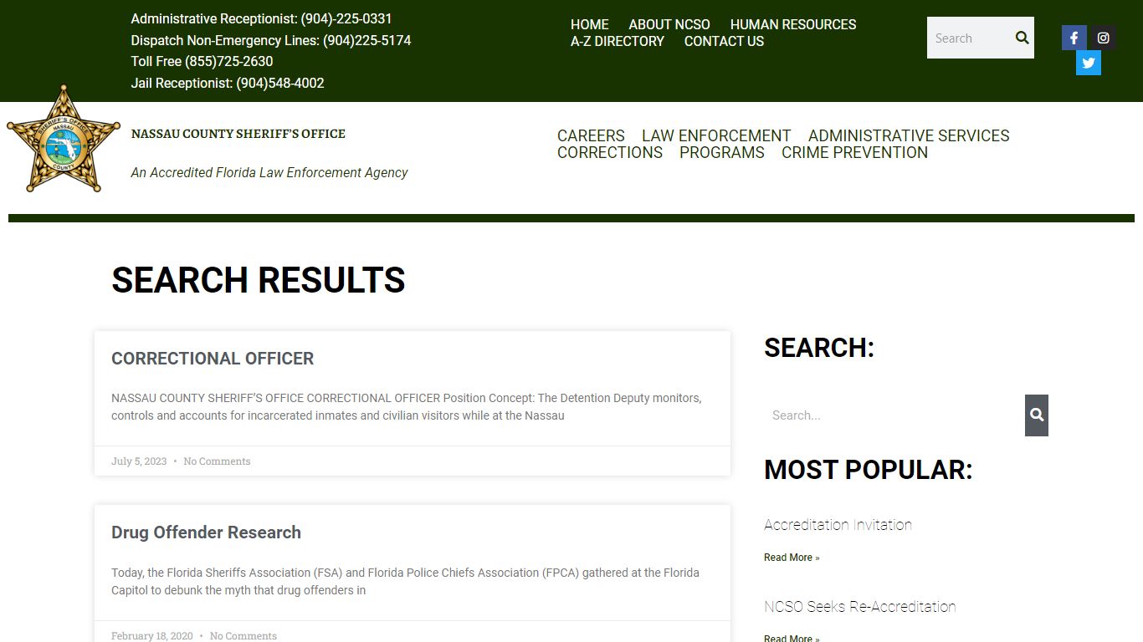Click the Toll Free (855)725-2630 text
This screenshot has height=642, width=1143.
(x=202, y=61)
